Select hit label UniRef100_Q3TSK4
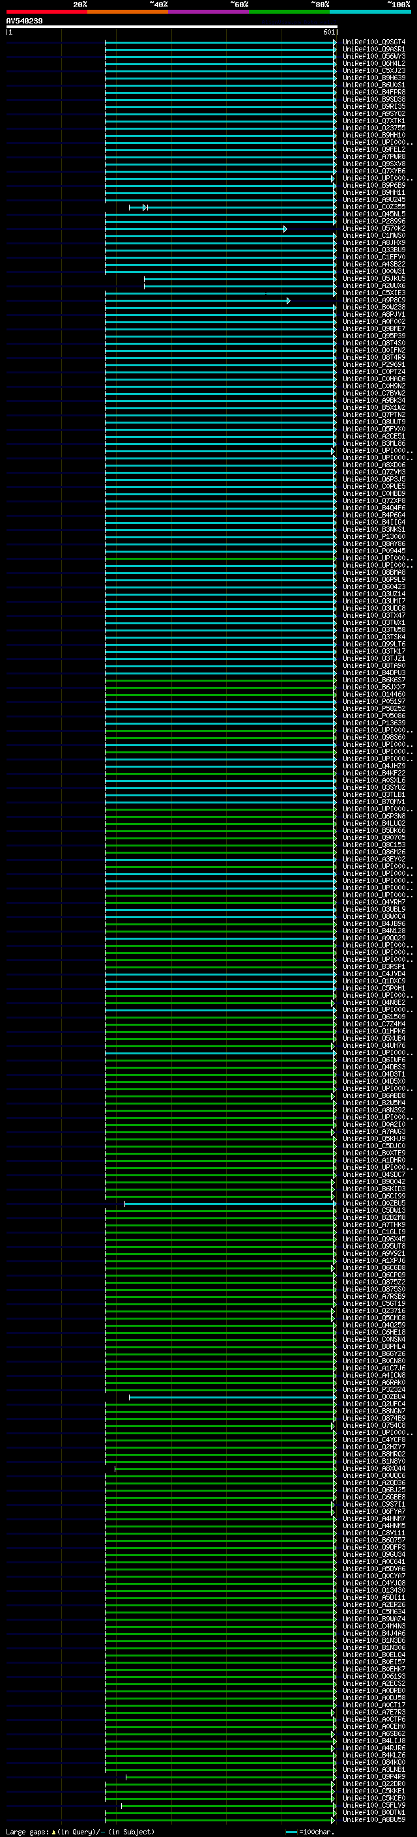This screenshot has width=417, height=1837. (373, 637)
